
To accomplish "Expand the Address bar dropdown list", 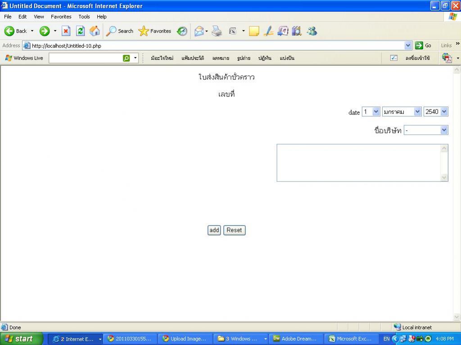I will click(x=408, y=45).
